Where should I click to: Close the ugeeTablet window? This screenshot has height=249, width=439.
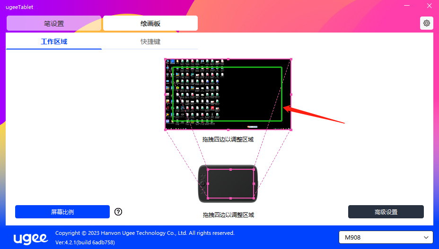click(x=429, y=6)
